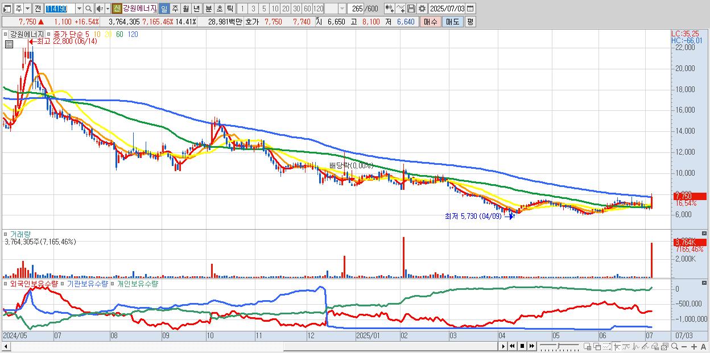
Task: Click the 외국인보유수량 indicator label
Action: pyautogui.click(x=33, y=283)
